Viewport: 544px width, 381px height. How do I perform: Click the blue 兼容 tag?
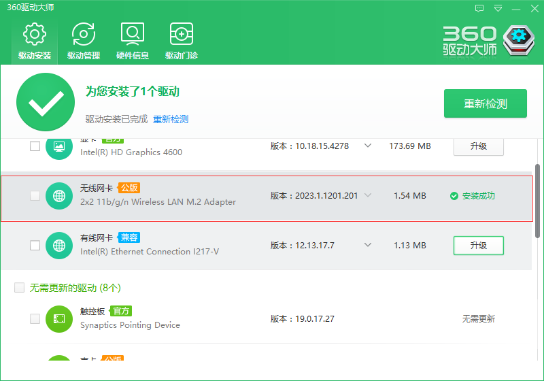pos(129,237)
